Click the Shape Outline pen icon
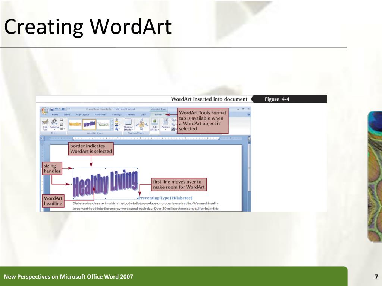The width and height of the screenshot is (382, 286). coord(117,124)
